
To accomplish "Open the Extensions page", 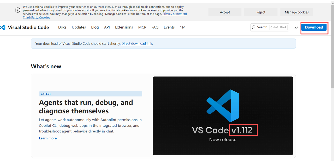I will pos(124,27).
